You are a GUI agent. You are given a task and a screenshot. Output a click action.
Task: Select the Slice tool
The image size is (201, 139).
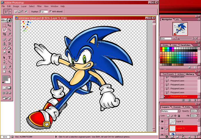pos(9,34)
